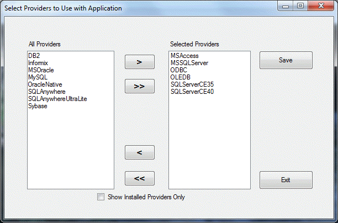The height and width of the screenshot is (223, 338).
Task: Save the selected providers
Action: pyautogui.click(x=286, y=60)
